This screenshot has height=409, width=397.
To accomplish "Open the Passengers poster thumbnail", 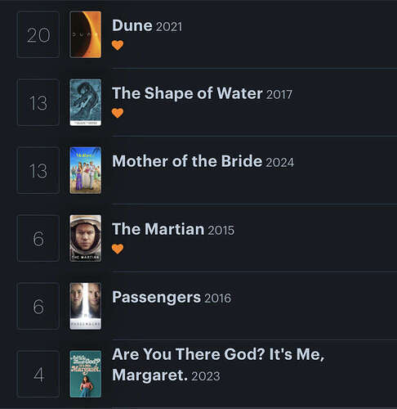I will 86,306.
